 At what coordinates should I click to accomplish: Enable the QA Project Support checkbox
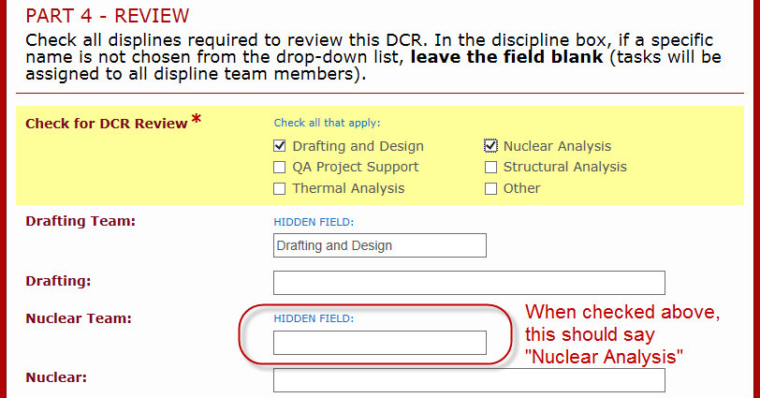(x=280, y=167)
